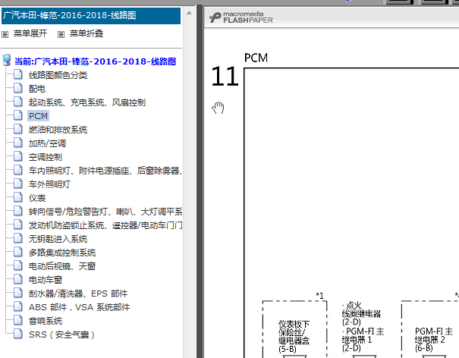Open 线路图颜色分类 tree item
The image size is (459, 358).
pyautogui.click(x=58, y=75)
